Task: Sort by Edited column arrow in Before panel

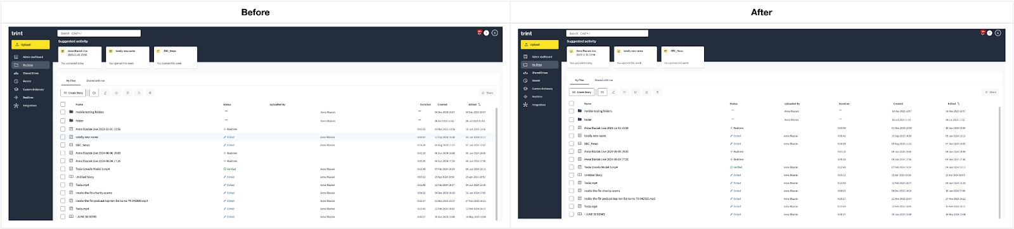Action: coord(479,104)
